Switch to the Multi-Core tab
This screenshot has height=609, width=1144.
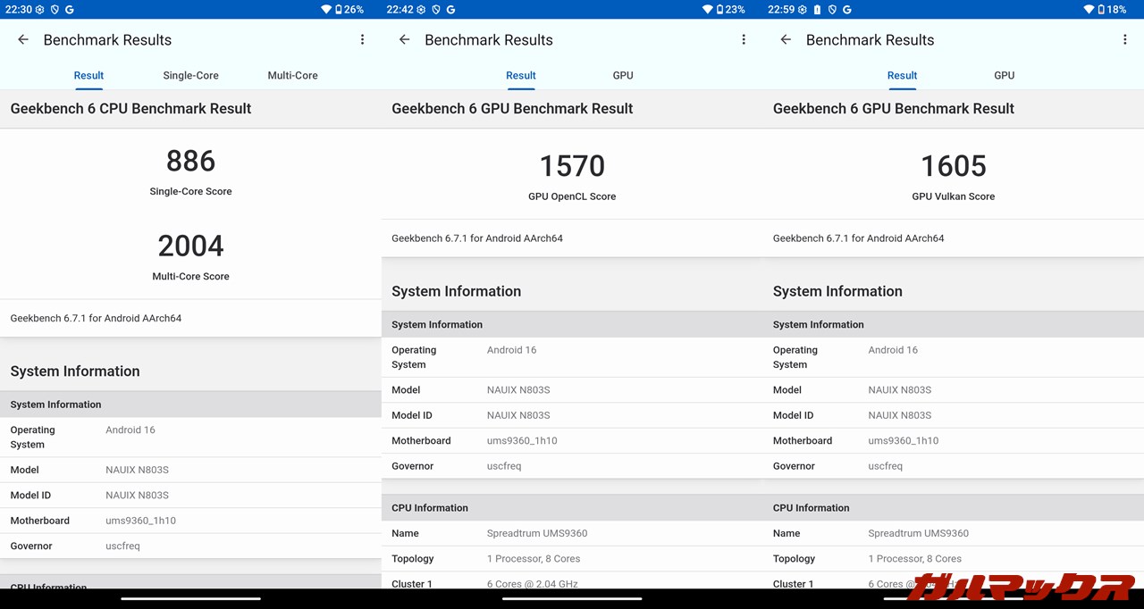click(292, 75)
